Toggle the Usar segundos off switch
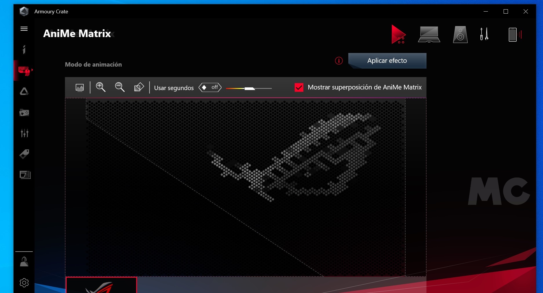Image resolution: width=543 pixels, height=293 pixels. pos(210,87)
